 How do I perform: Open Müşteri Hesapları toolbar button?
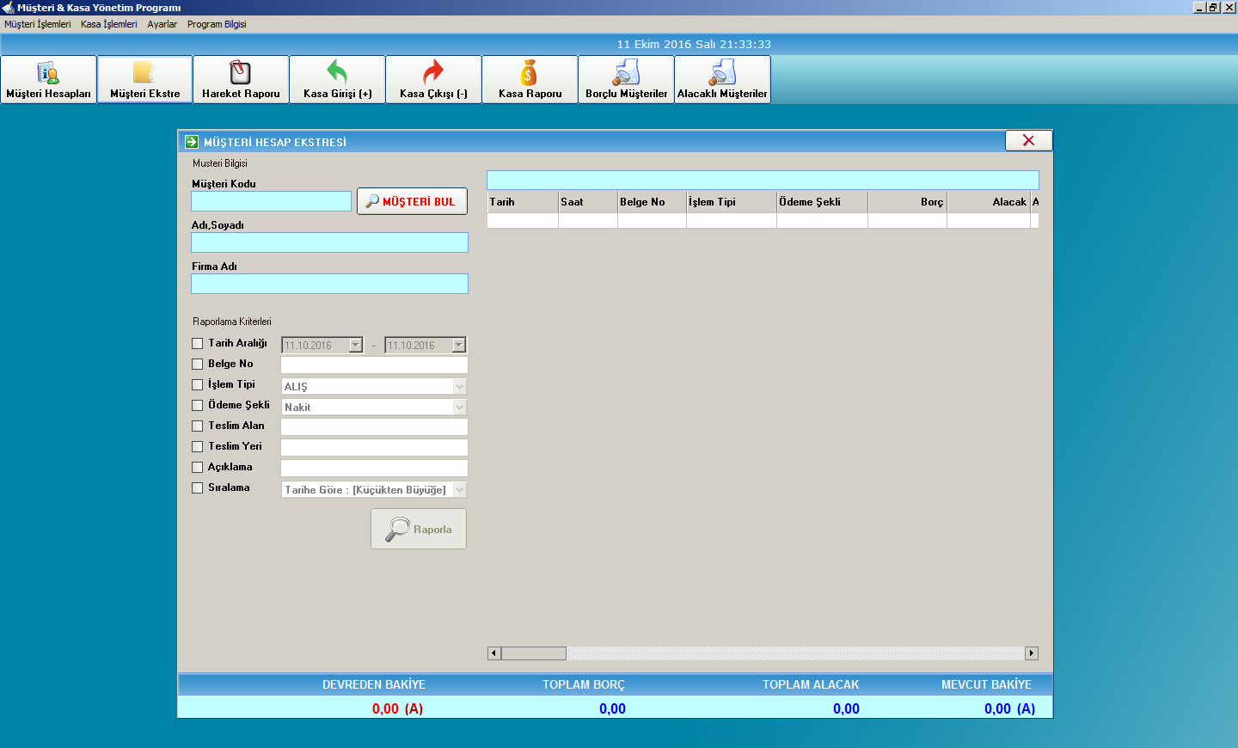[48, 79]
